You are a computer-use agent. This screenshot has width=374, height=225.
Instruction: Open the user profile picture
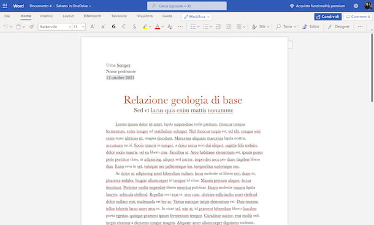point(368,6)
